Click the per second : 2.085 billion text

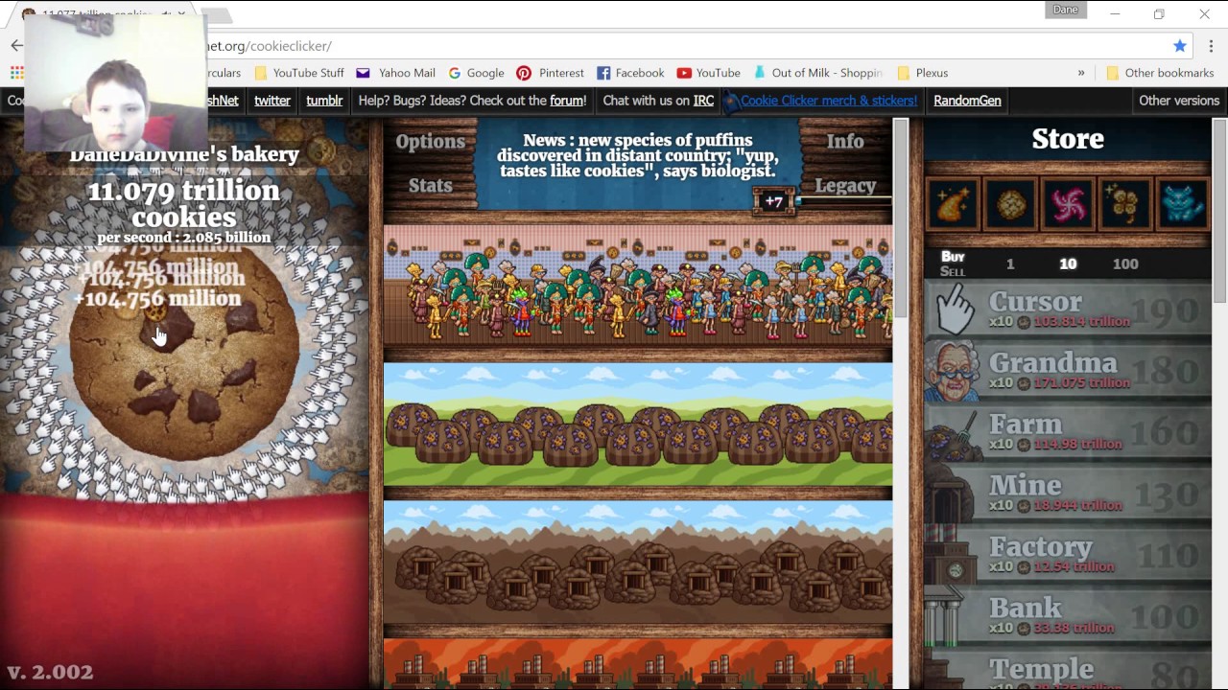[184, 238]
